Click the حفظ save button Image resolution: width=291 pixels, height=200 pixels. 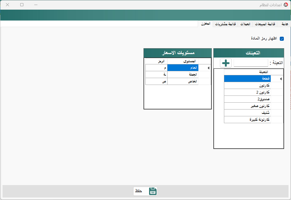point(145,191)
